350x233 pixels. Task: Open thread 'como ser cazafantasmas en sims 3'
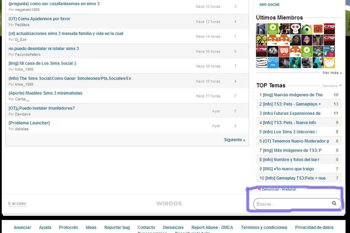pyautogui.click(x=54, y=3)
